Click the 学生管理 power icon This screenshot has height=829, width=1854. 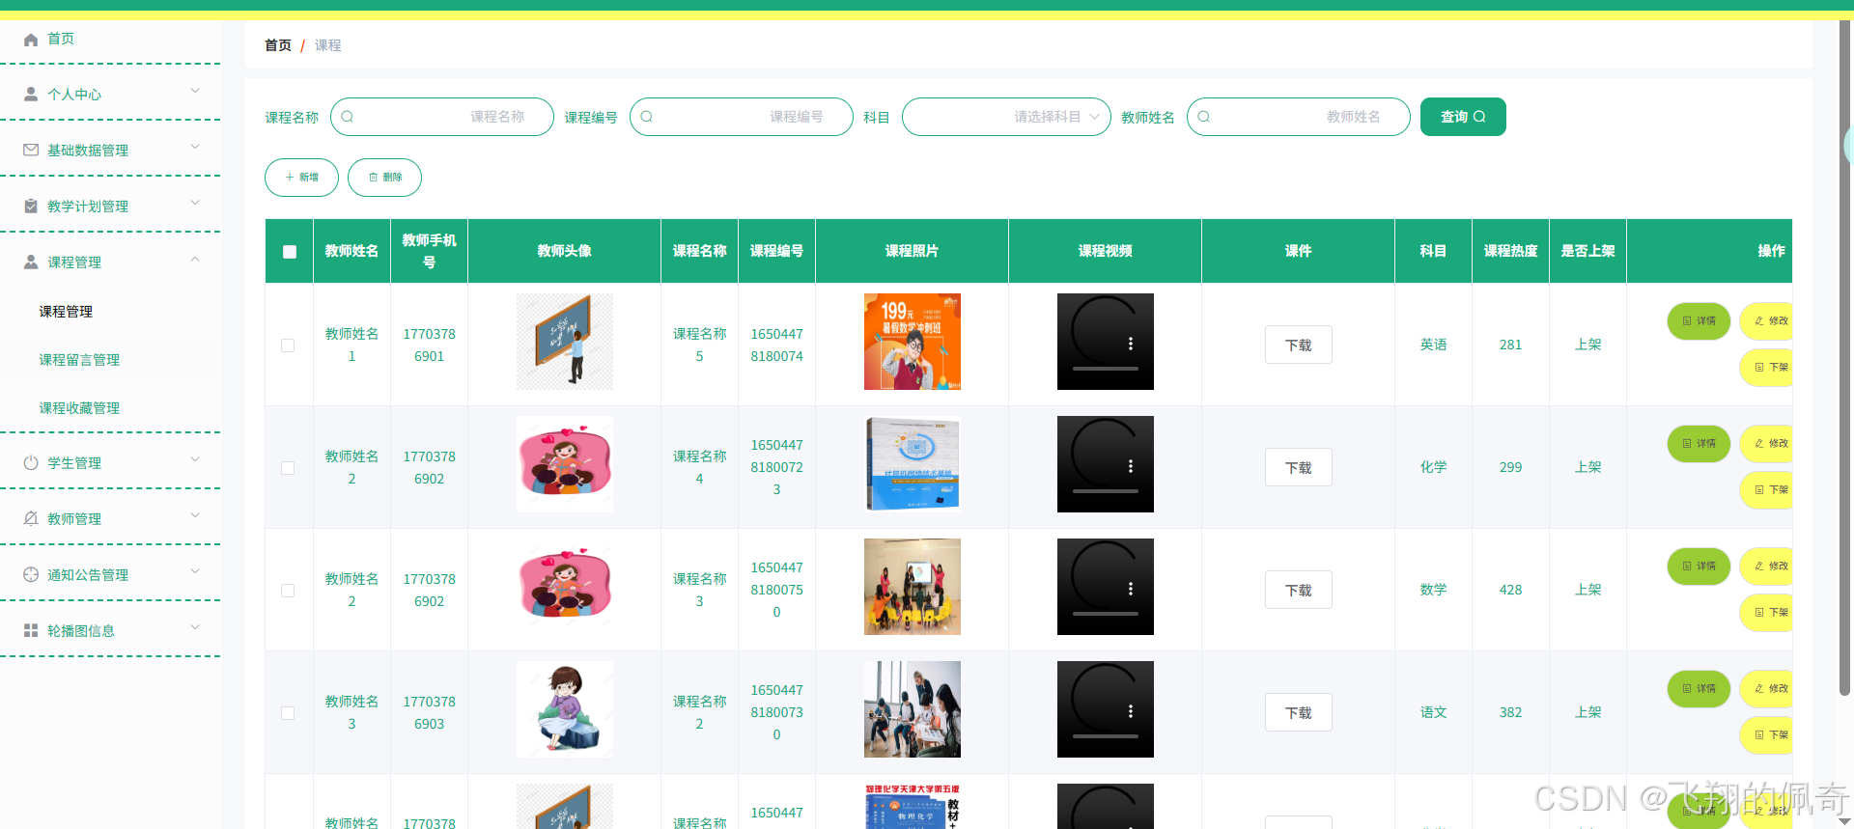pyautogui.click(x=31, y=463)
